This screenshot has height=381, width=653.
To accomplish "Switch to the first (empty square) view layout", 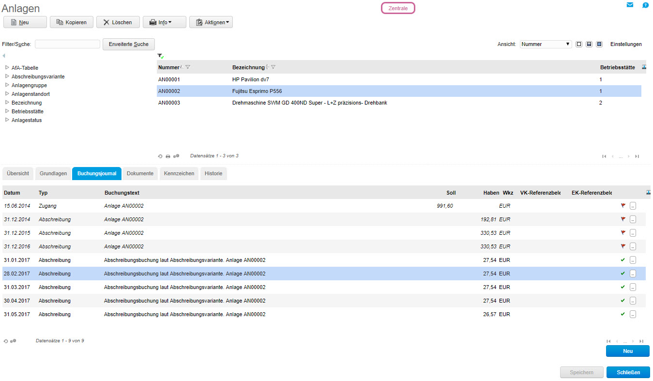I will (x=579, y=44).
